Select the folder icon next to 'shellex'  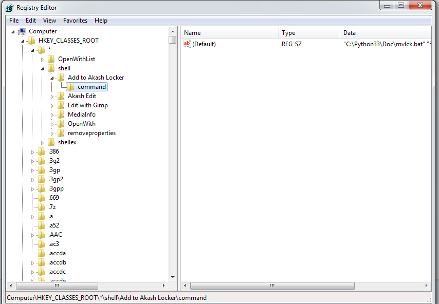click(51, 142)
